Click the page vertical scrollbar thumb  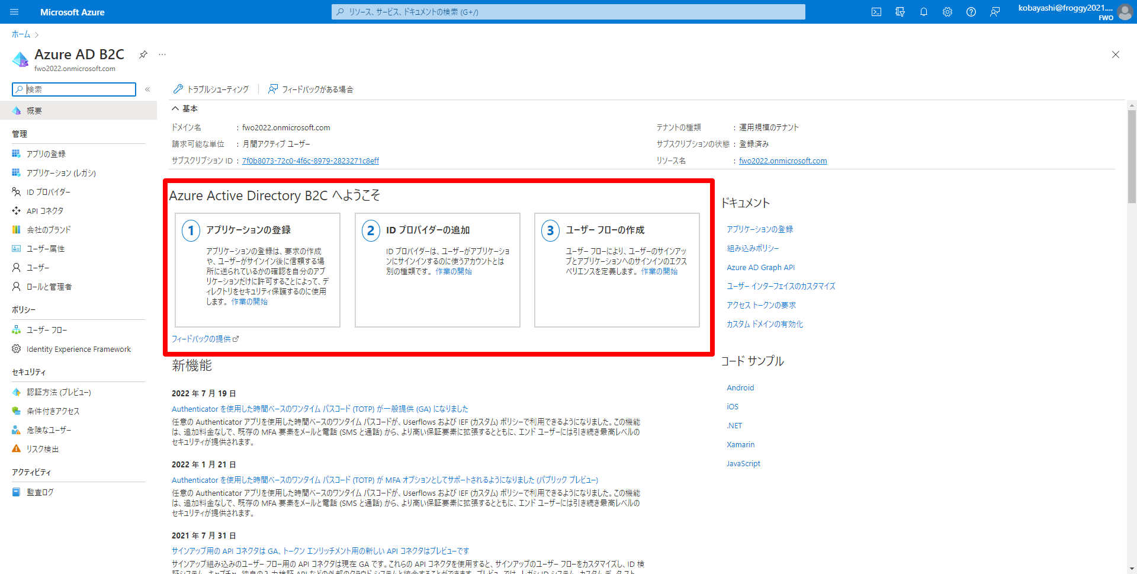point(1132,157)
